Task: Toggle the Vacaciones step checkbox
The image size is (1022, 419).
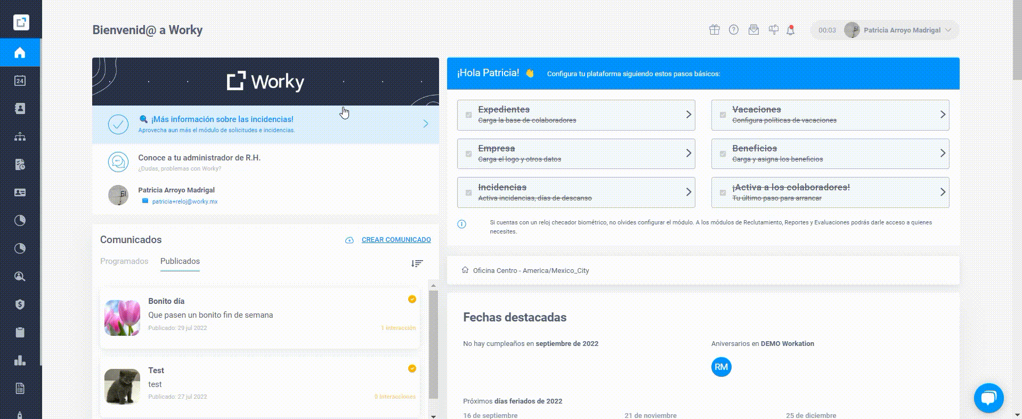Action: (723, 115)
